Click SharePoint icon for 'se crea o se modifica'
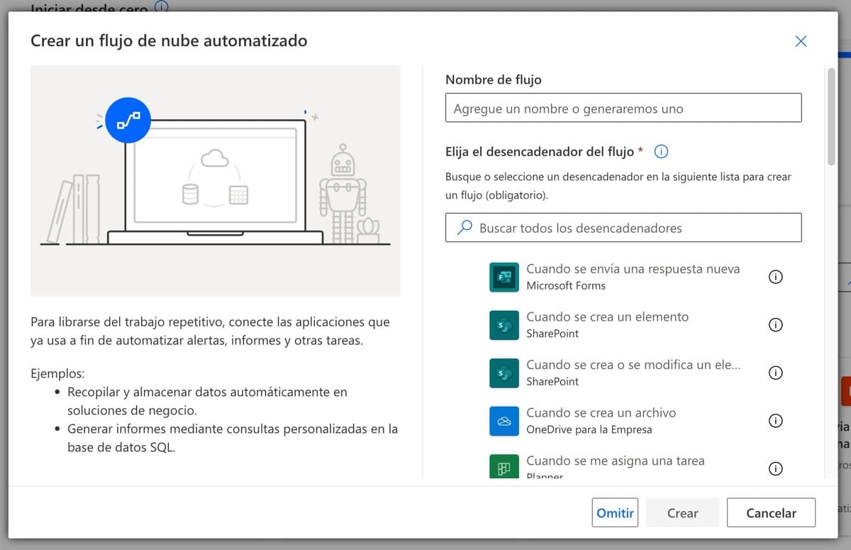This screenshot has height=550, width=851. coord(504,373)
